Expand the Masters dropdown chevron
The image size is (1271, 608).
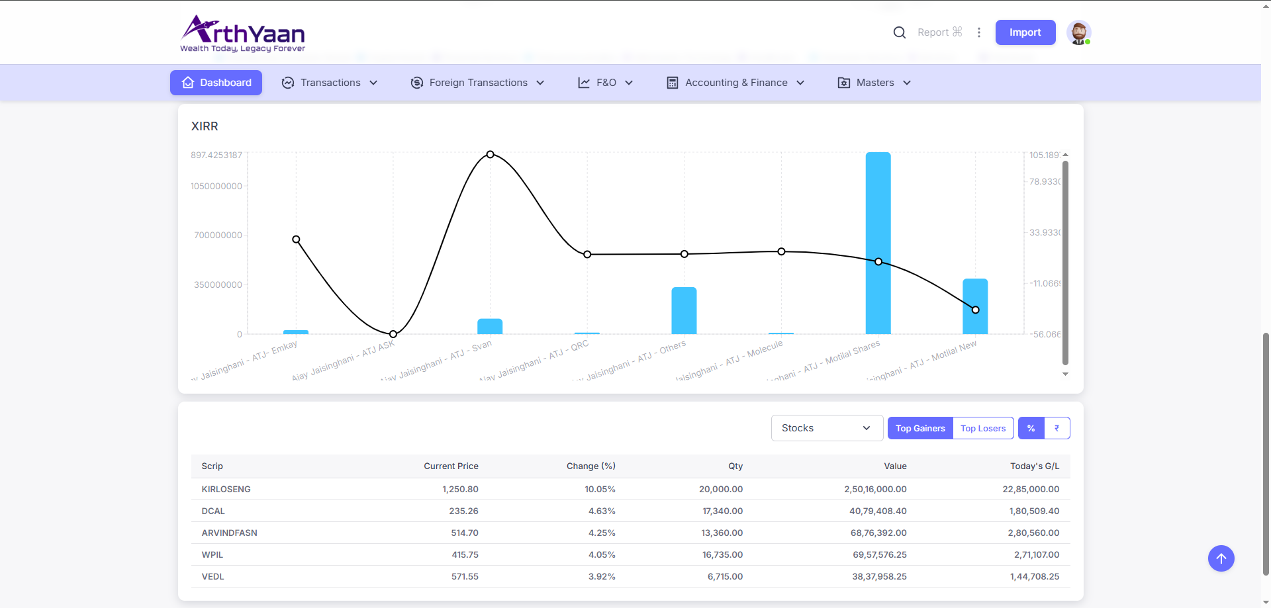pyautogui.click(x=907, y=83)
